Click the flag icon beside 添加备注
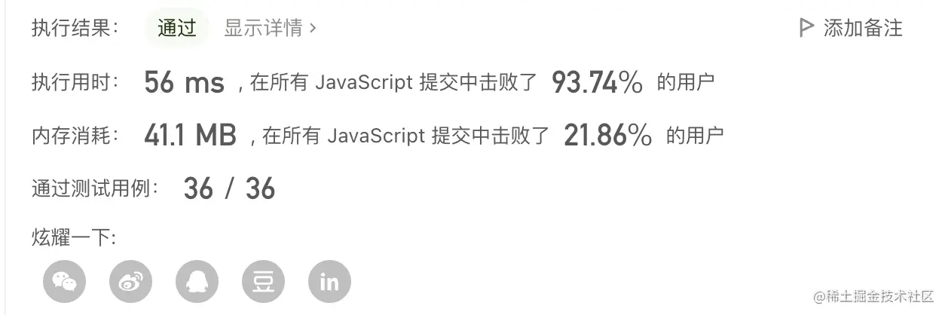Image resolution: width=945 pixels, height=315 pixels. [x=806, y=29]
